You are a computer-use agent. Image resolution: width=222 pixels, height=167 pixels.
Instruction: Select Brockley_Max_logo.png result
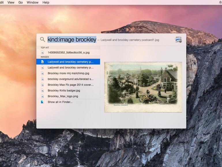(x=68, y=96)
